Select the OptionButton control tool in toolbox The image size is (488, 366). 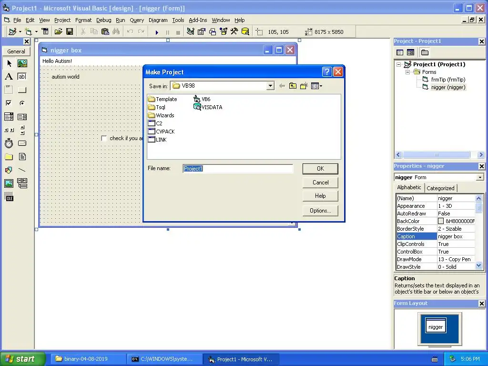coord(22,103)
